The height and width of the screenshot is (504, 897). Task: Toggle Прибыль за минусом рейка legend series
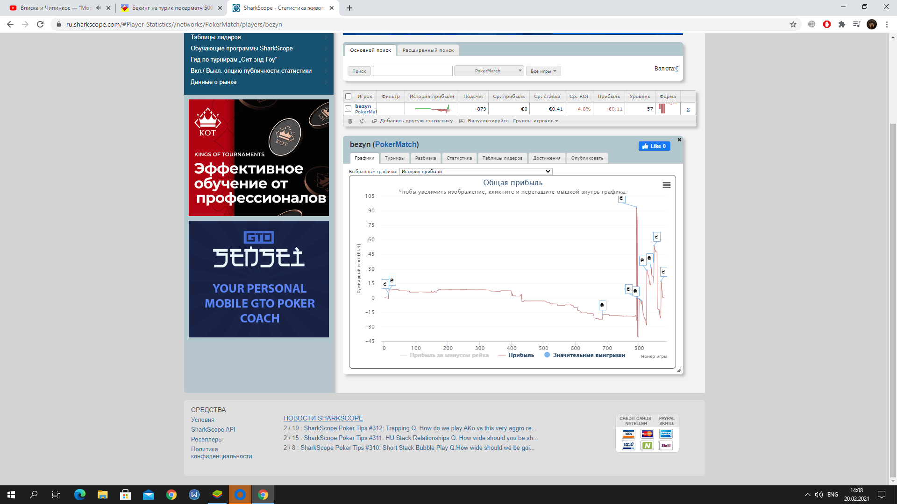[444, 355]
